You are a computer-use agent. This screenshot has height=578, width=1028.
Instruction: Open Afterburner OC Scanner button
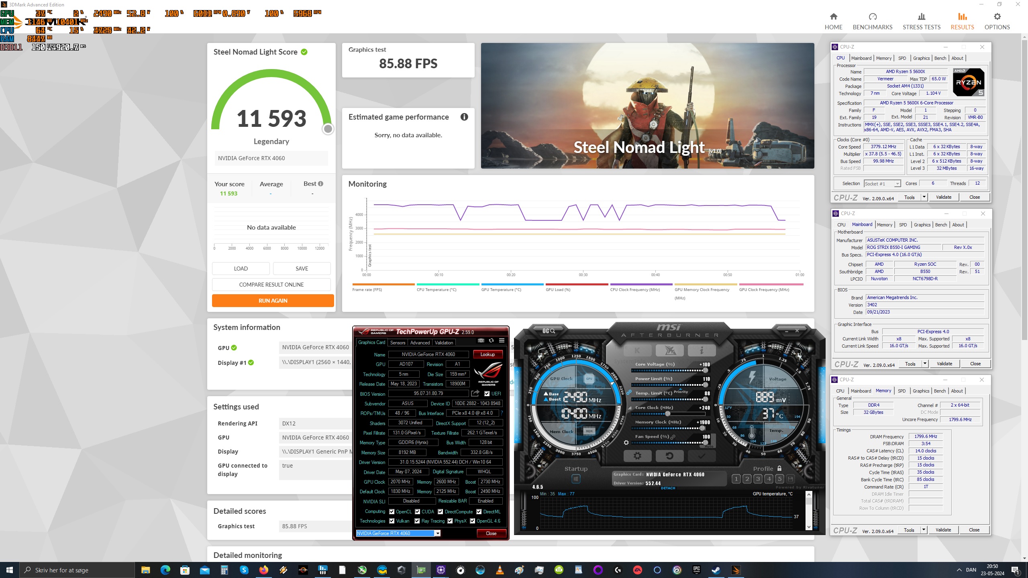(549, 331)
